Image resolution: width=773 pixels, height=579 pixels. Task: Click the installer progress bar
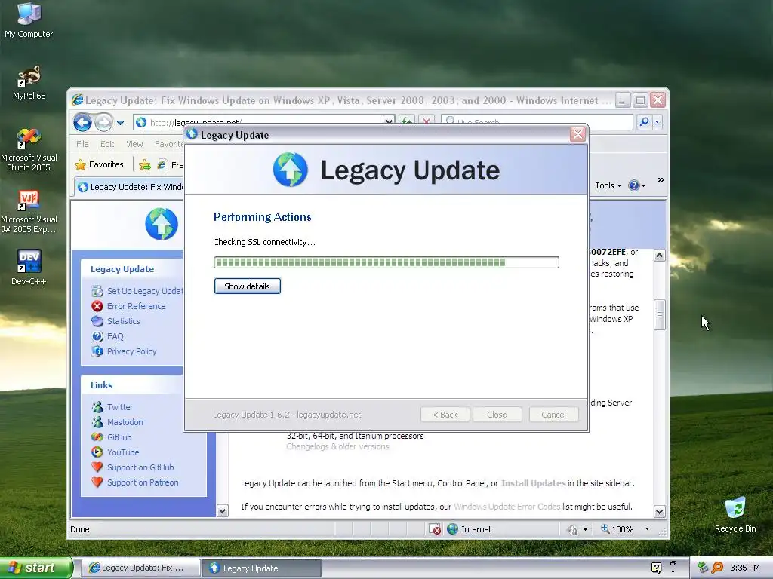[386, 262]
